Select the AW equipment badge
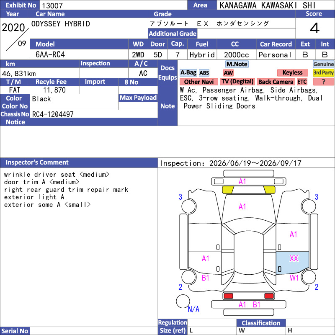The image size is (335, 335). (228, 73)
